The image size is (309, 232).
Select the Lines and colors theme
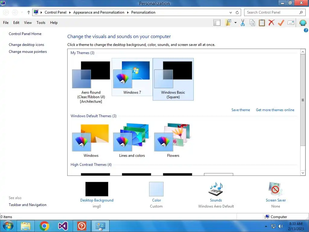(132, 140)
